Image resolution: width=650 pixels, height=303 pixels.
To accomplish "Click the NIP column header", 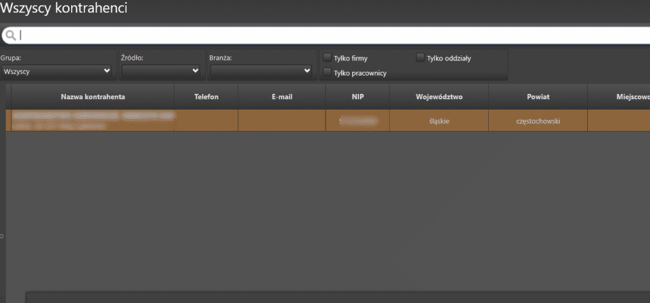I will 357,97.
